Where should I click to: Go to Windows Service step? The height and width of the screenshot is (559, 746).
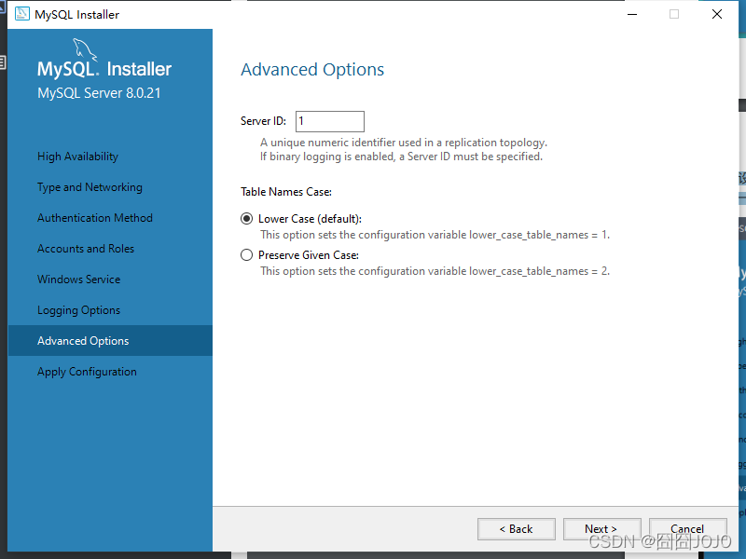click(78, 279)
